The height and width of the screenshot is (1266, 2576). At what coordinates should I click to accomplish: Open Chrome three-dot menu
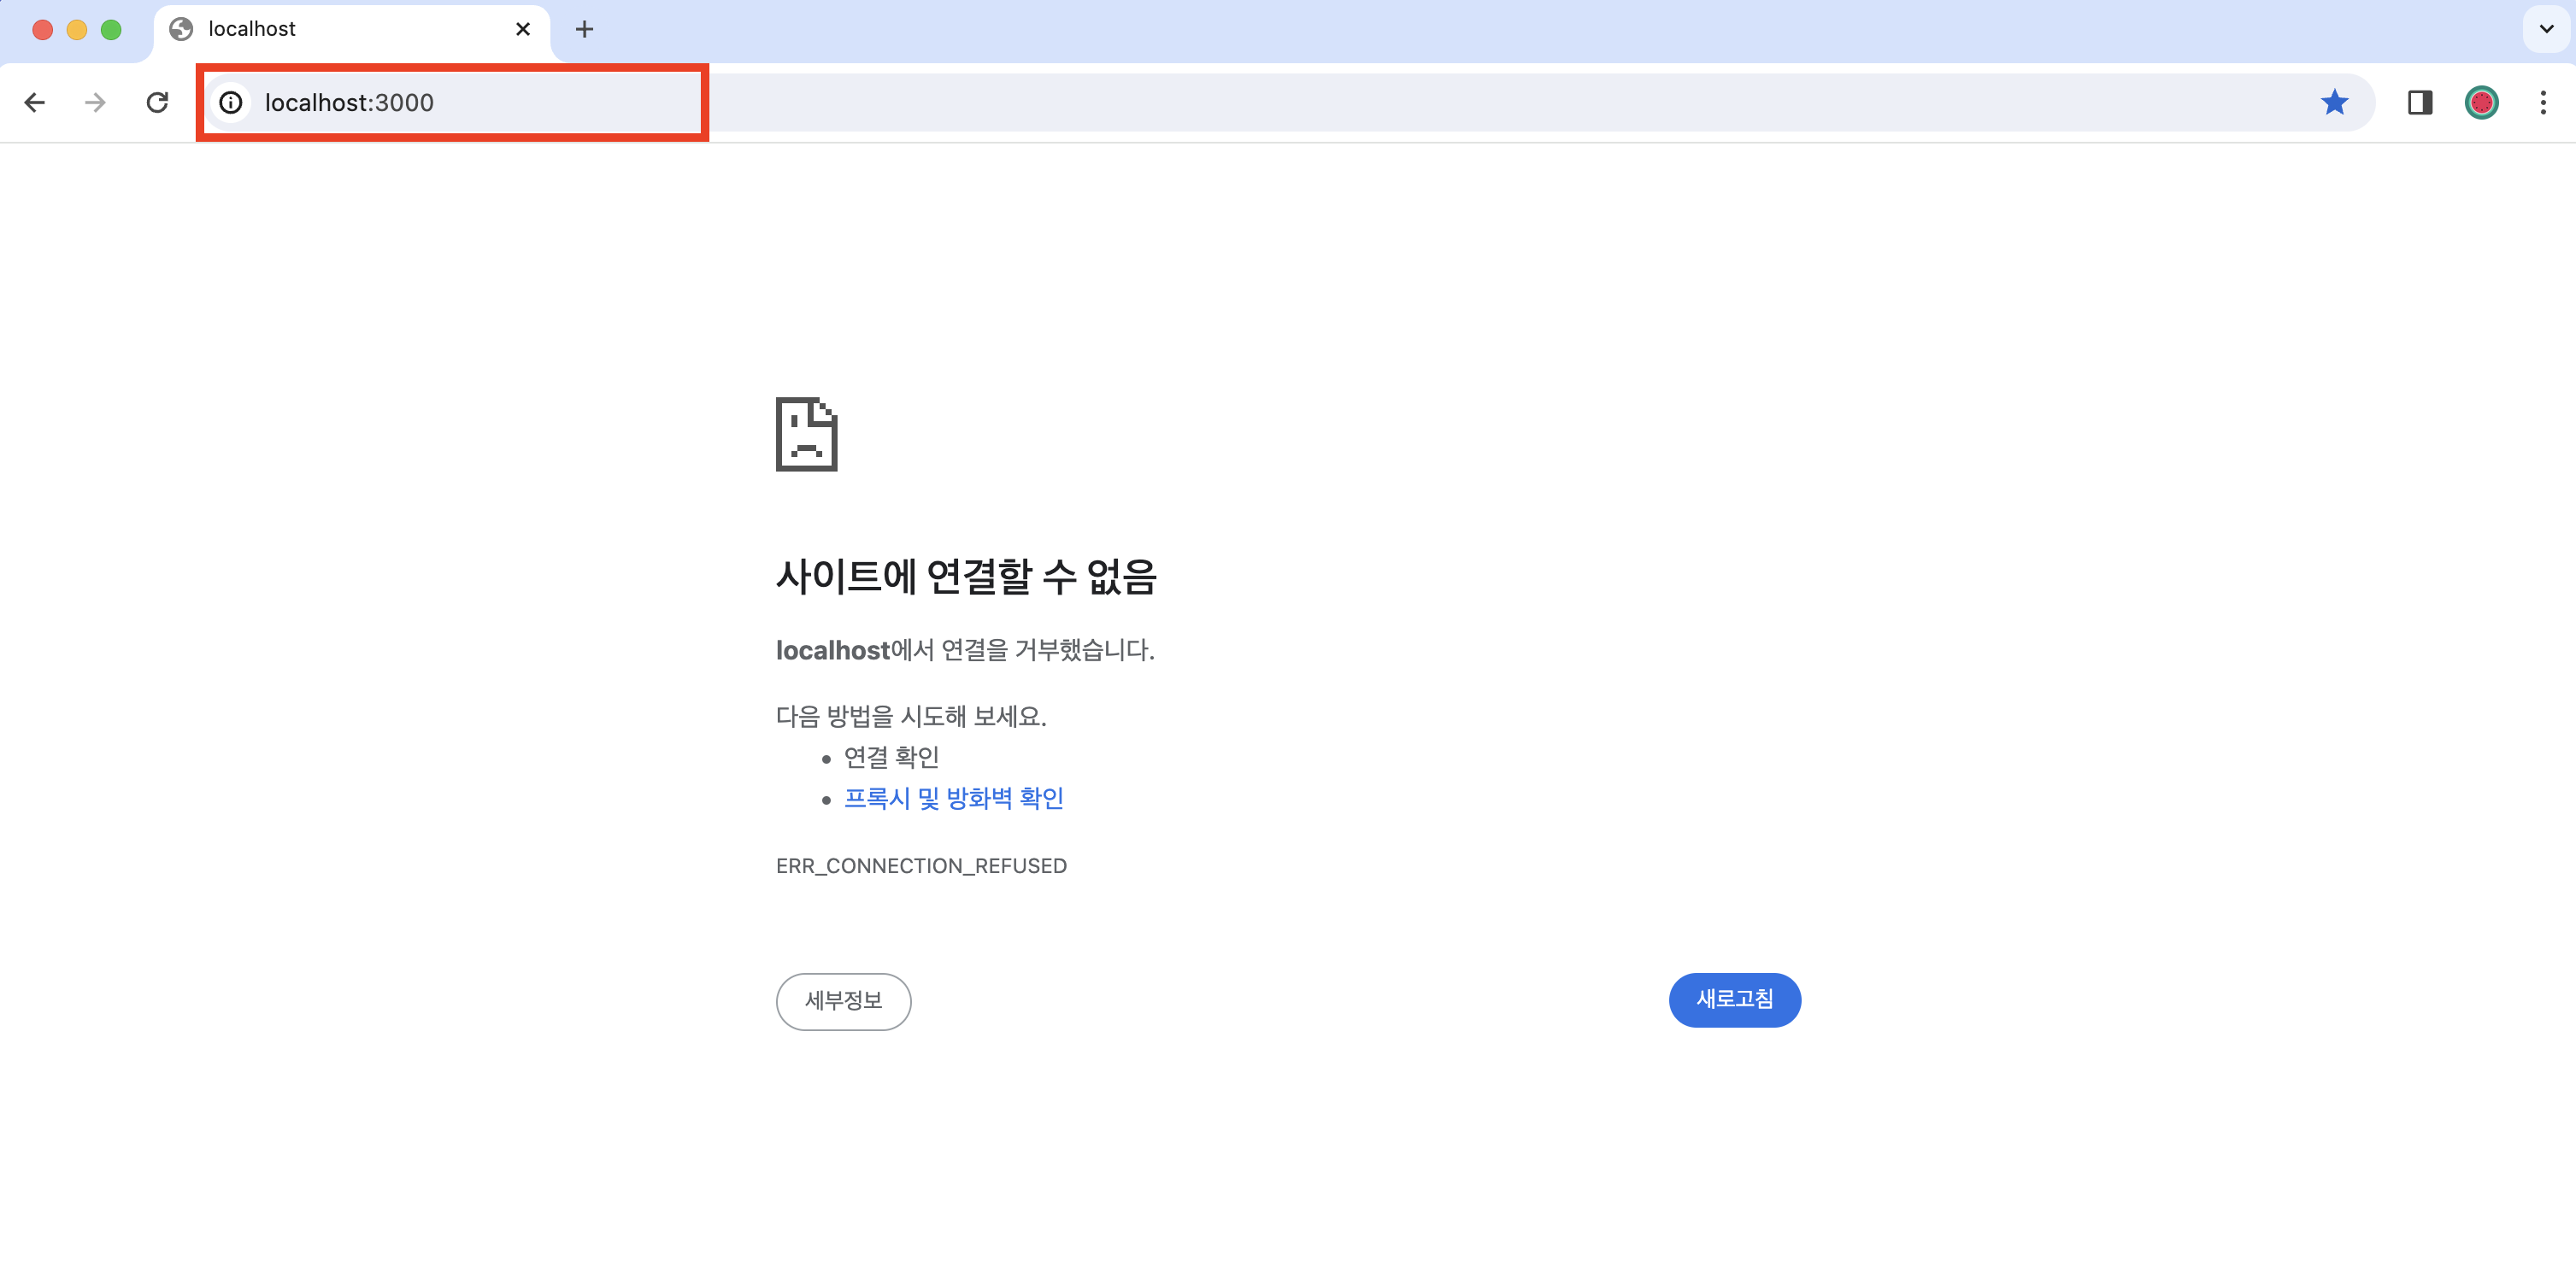pos(2542,102)
